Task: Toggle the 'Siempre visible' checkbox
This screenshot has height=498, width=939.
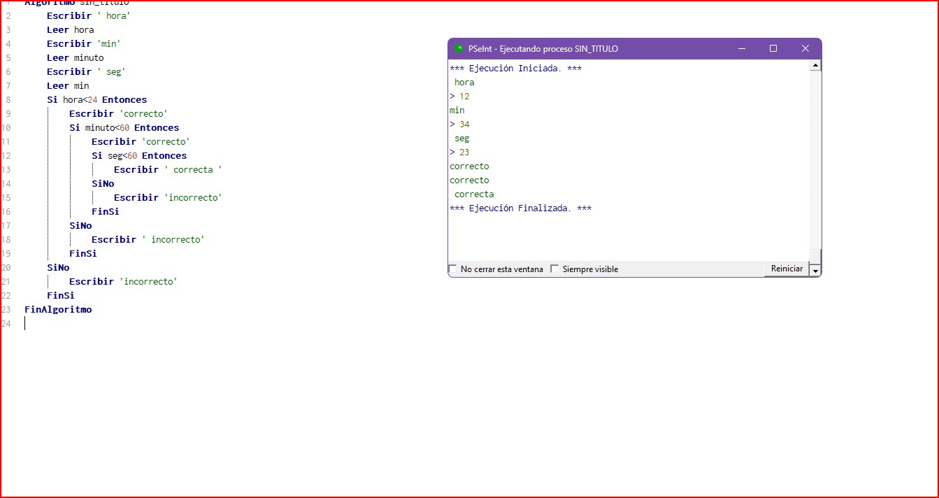Action: 554,269
